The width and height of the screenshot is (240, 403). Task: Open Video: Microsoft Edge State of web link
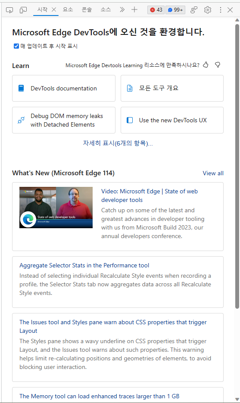point(150,195)
